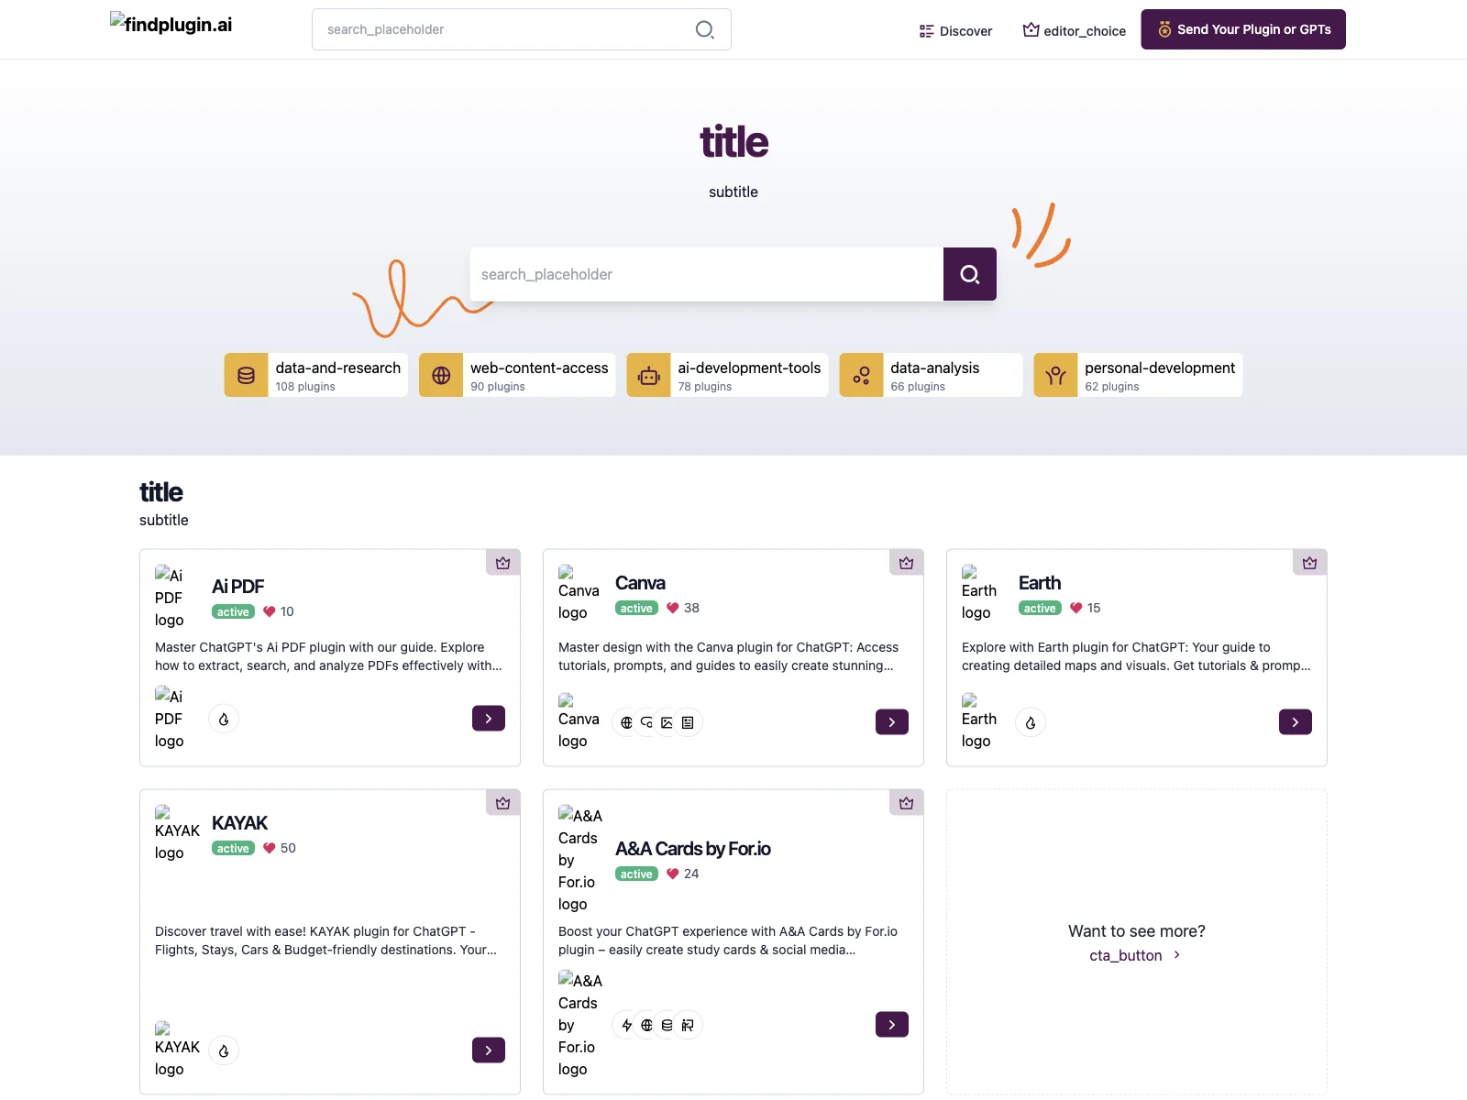Click Send Your Plugin or GPTs button
Image resolution: width=1467 pixels, height=1100 pixels.
pos(1243,29)
